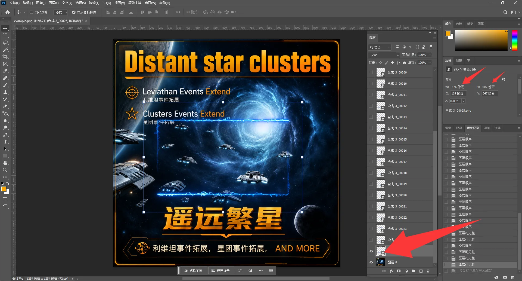Click the 移除背景 button
The width and height of the screenshot is (522, 281).
221,270
